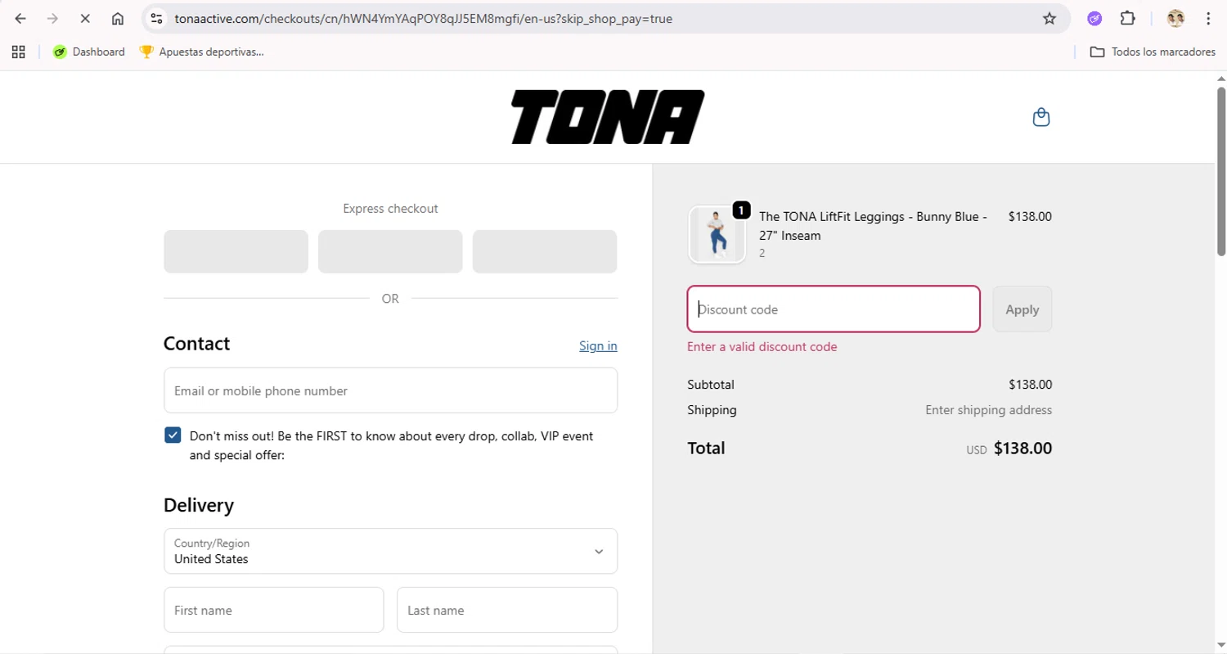Image resolution: width=1227 pixels, height=654 pixels.
Task: Uncheck the Don't miss out offers checkbox
Action: pos(173,435)
